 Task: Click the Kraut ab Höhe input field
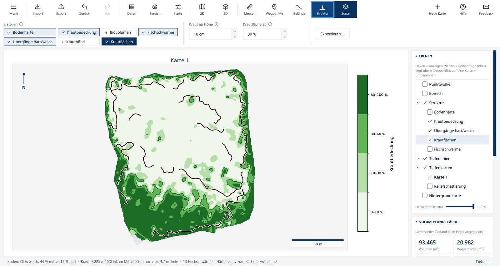tap(211, 34)
